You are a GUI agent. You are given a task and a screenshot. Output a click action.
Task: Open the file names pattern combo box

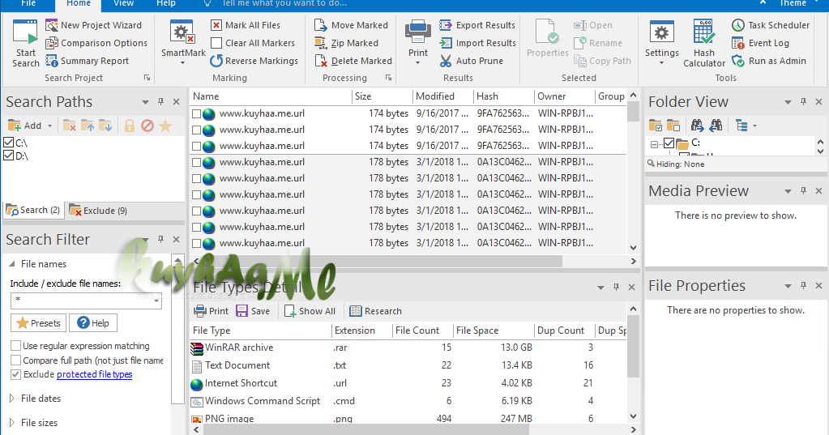[86, 301]
